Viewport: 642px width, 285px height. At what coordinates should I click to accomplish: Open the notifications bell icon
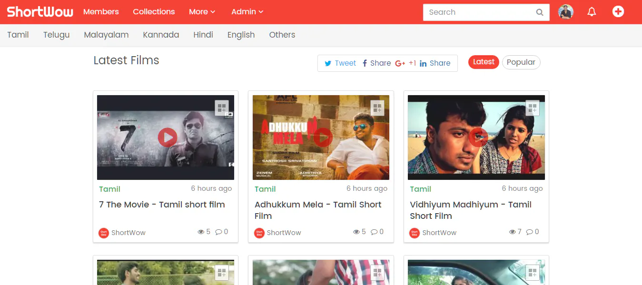592,12
